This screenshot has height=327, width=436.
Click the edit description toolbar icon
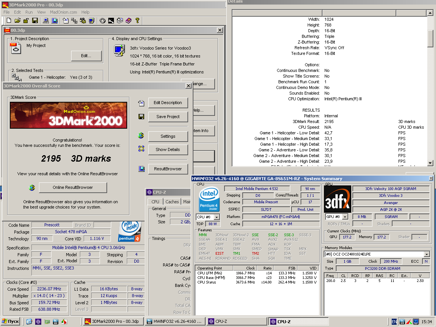65,20
